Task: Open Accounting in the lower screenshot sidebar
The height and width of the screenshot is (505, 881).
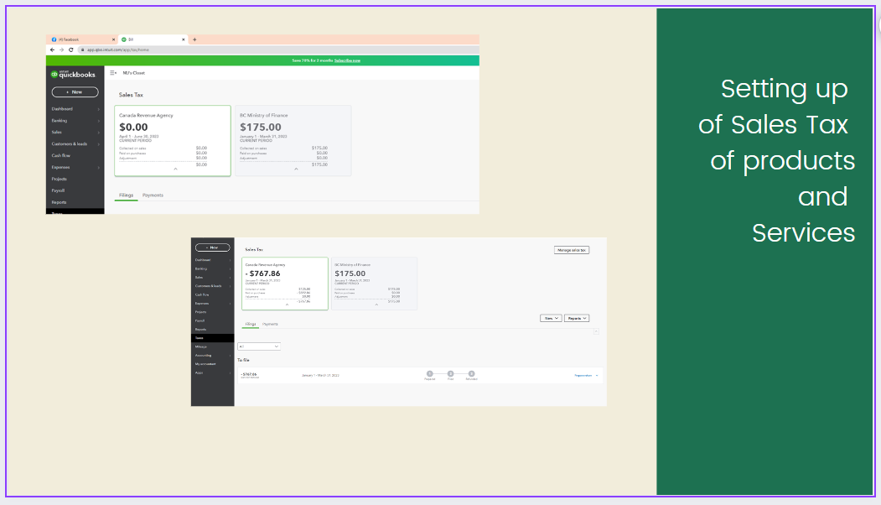Action: tap(204, 356)
